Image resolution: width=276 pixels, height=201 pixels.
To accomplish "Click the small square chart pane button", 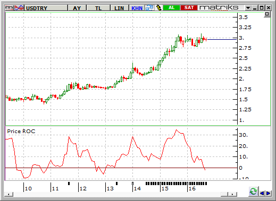I will 267,14.
